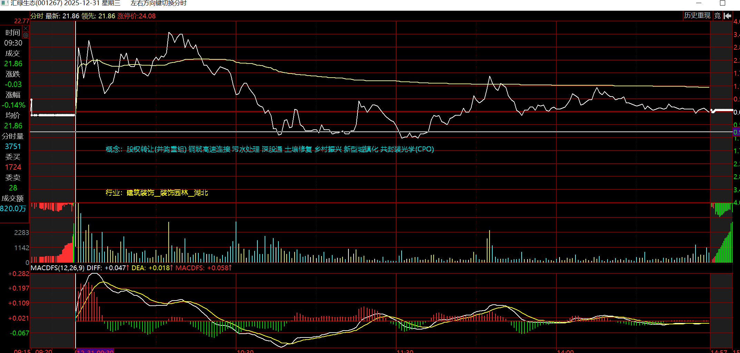The width and height of the screenshot is (740, 353).
Task: Click the purple price tag on right axis
Action: (736, 132)
